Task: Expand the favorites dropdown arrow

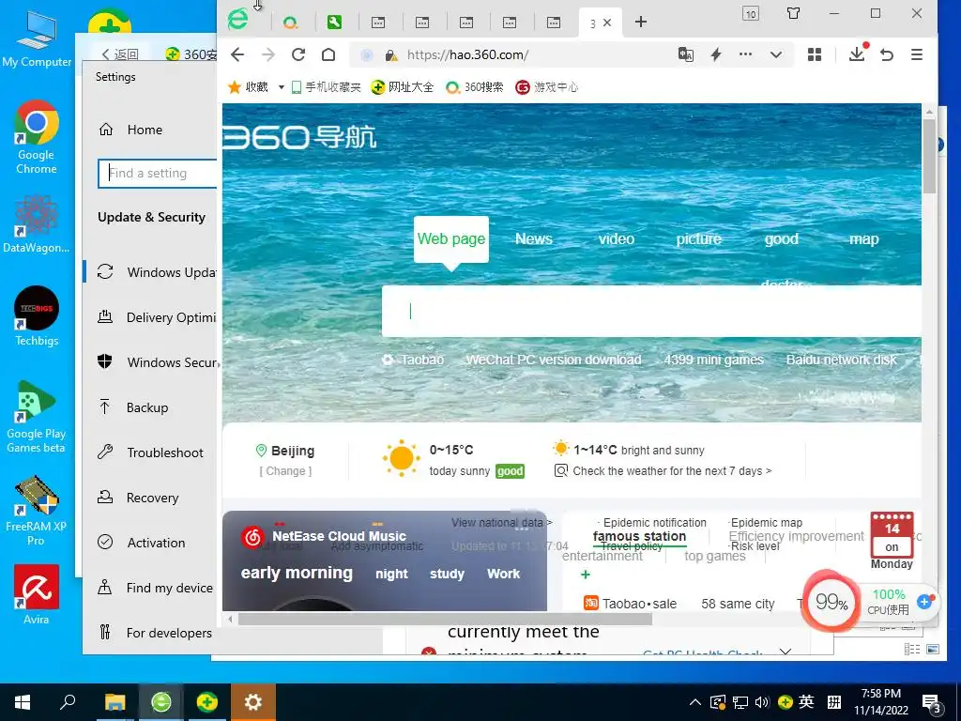Action: point(282,87)
